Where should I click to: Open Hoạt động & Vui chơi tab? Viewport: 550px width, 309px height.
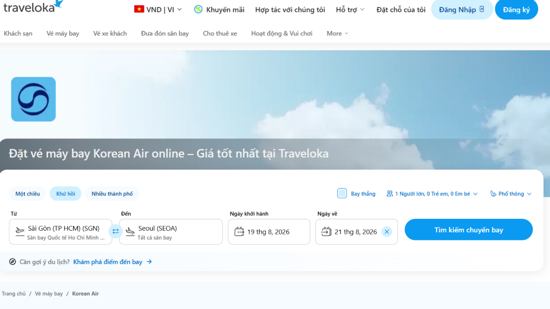point(281,33)
